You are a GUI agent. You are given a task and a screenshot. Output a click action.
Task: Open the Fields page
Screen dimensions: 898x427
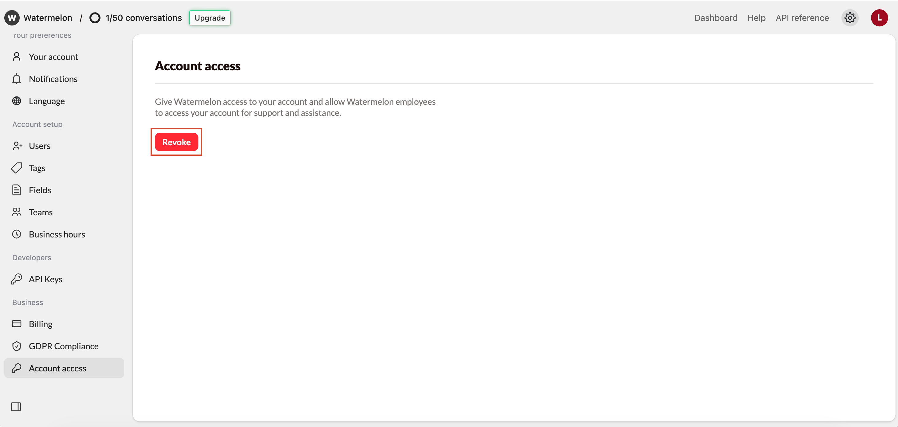pyautogui.click(x=64, y=190)
